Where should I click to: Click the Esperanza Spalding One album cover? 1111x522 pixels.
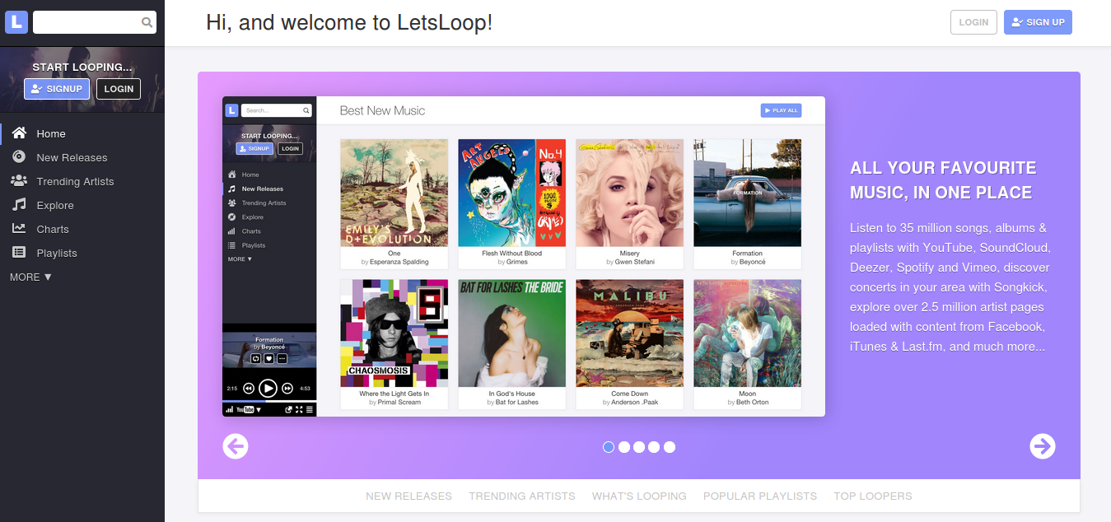click(x=394, y=193)
